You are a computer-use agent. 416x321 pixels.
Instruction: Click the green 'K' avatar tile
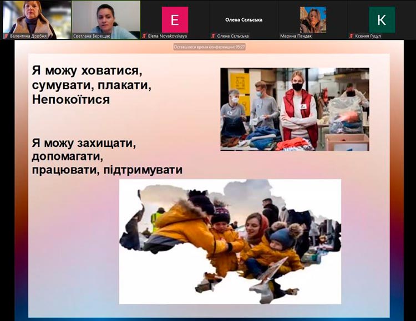click(x=382, y=20)
